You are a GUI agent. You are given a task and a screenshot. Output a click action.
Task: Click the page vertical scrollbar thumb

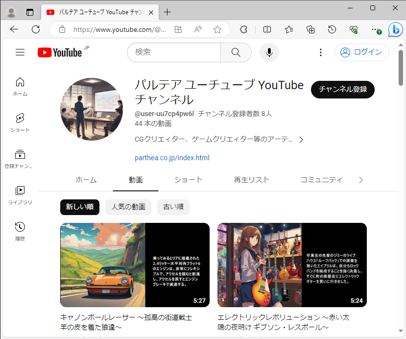[x=401, y=67]
